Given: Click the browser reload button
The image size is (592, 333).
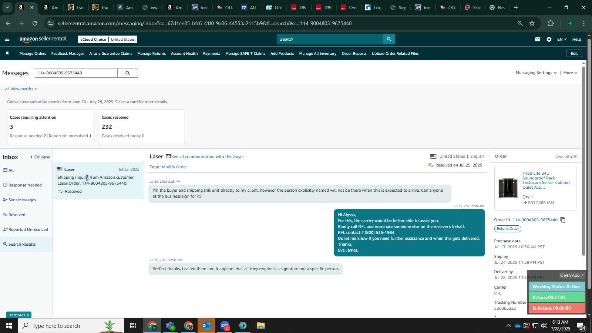Looking at the screenshot, I should click(x=35, y=23).
